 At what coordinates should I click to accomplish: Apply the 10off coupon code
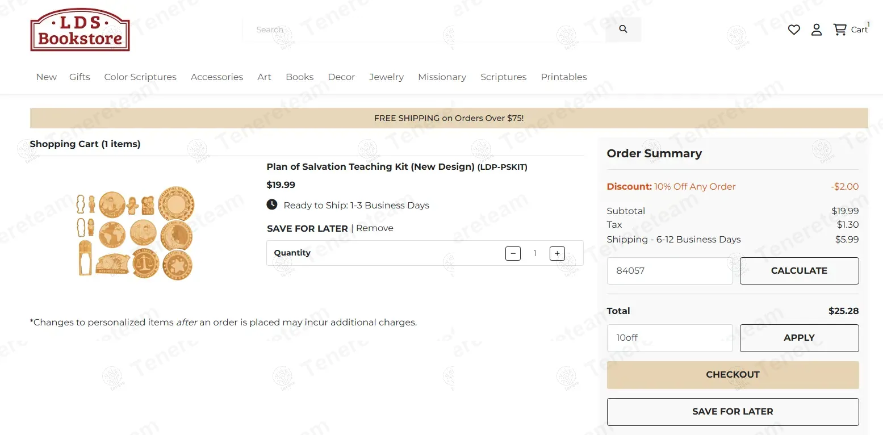(798, 338)
